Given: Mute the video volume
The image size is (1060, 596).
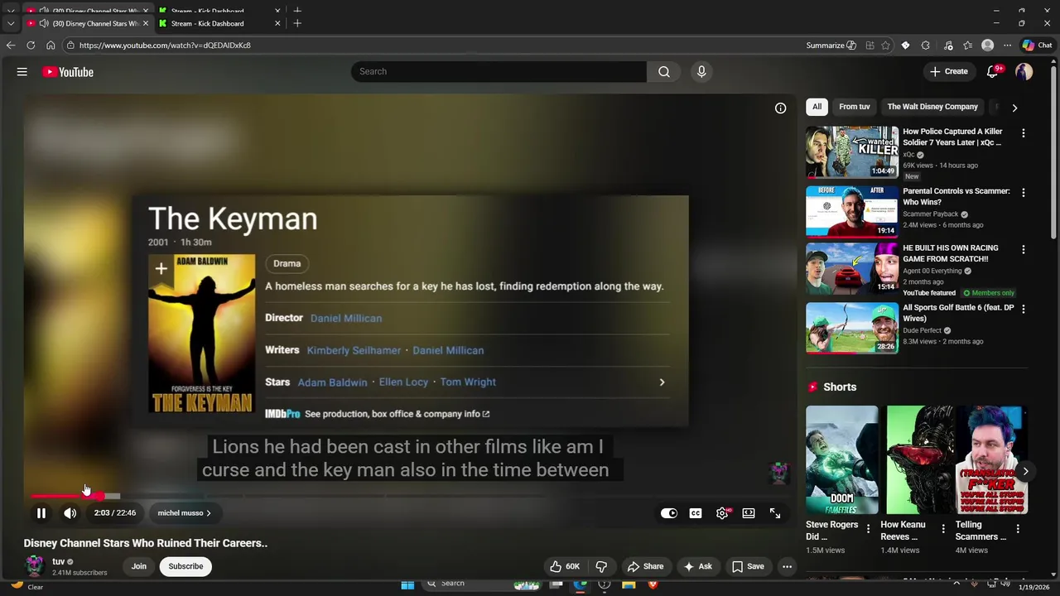Looking at the screenshot, I should (70, 513).
